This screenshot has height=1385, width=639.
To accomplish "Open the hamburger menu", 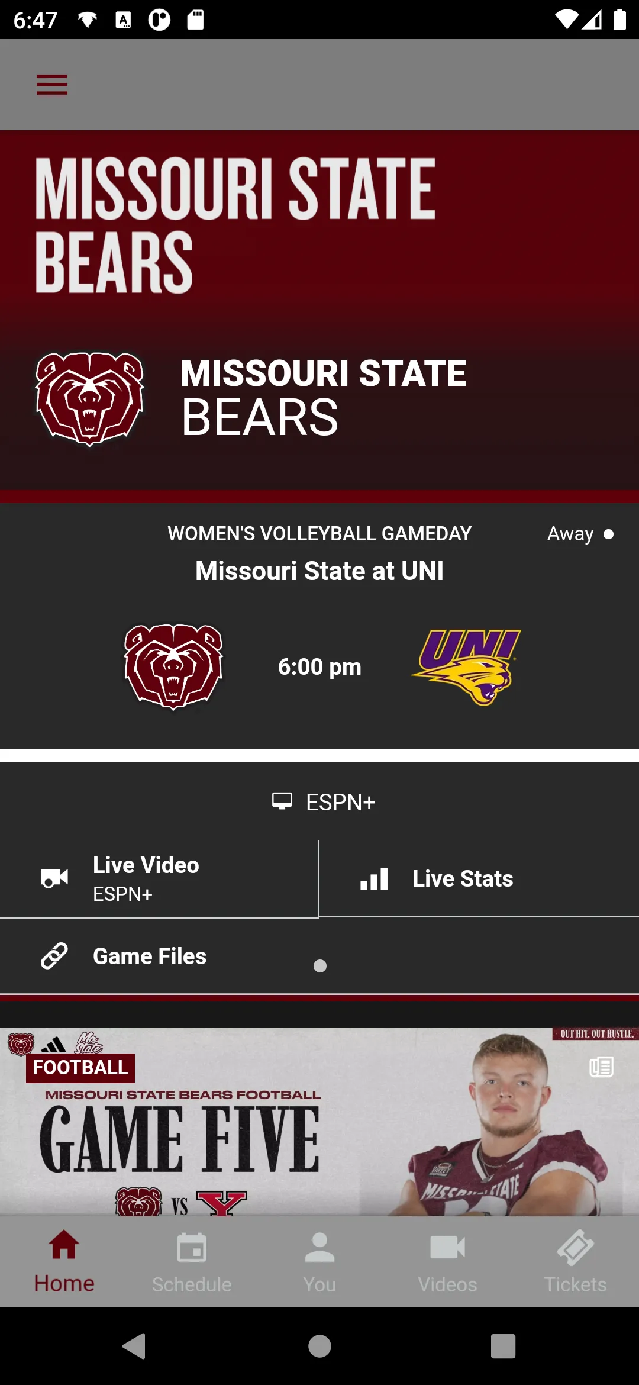I will point(52,85).
